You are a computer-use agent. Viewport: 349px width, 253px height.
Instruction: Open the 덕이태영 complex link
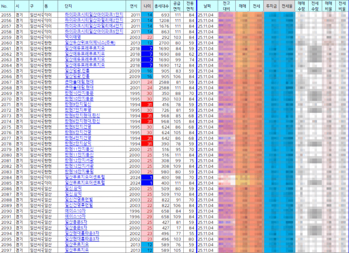[73, 37]
